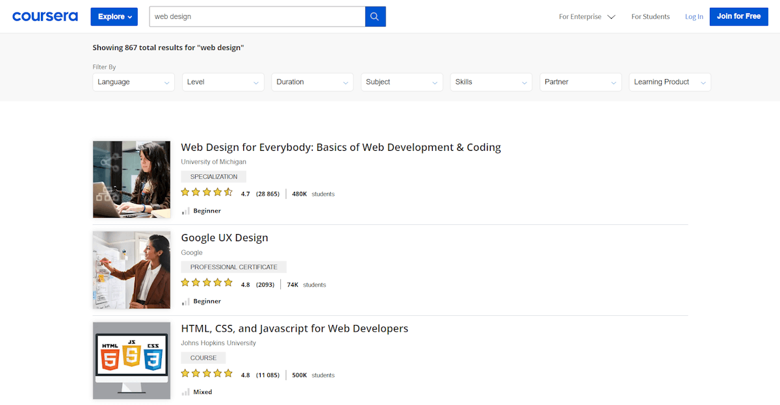780x405 pixels.
Task: Open HTML, CSS, and Javascript for Web Developers
Action: pyautogui.click(x=294, y=328)
